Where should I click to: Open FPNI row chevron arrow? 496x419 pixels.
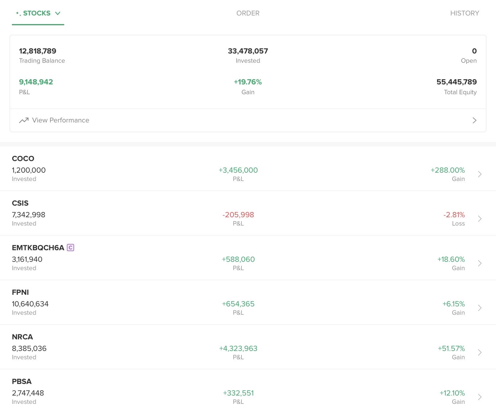click(479, 308)
